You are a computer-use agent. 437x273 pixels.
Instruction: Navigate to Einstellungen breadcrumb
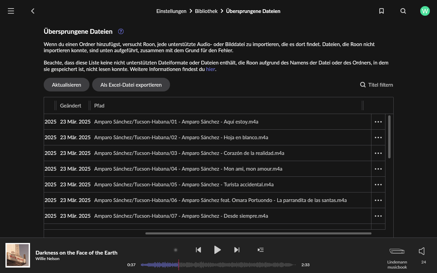[171, 11]
